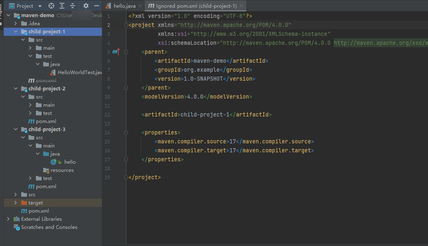Image resolution: width=428 pixels, height=246 pixels.
Task: Click the Expand All icon in Project toolbar
Action: [x=62, y=6]
